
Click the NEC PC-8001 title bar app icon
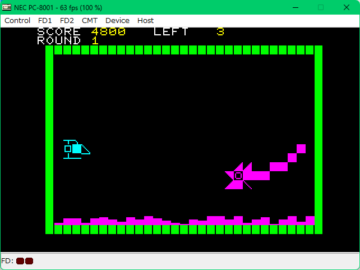(7, 7)
